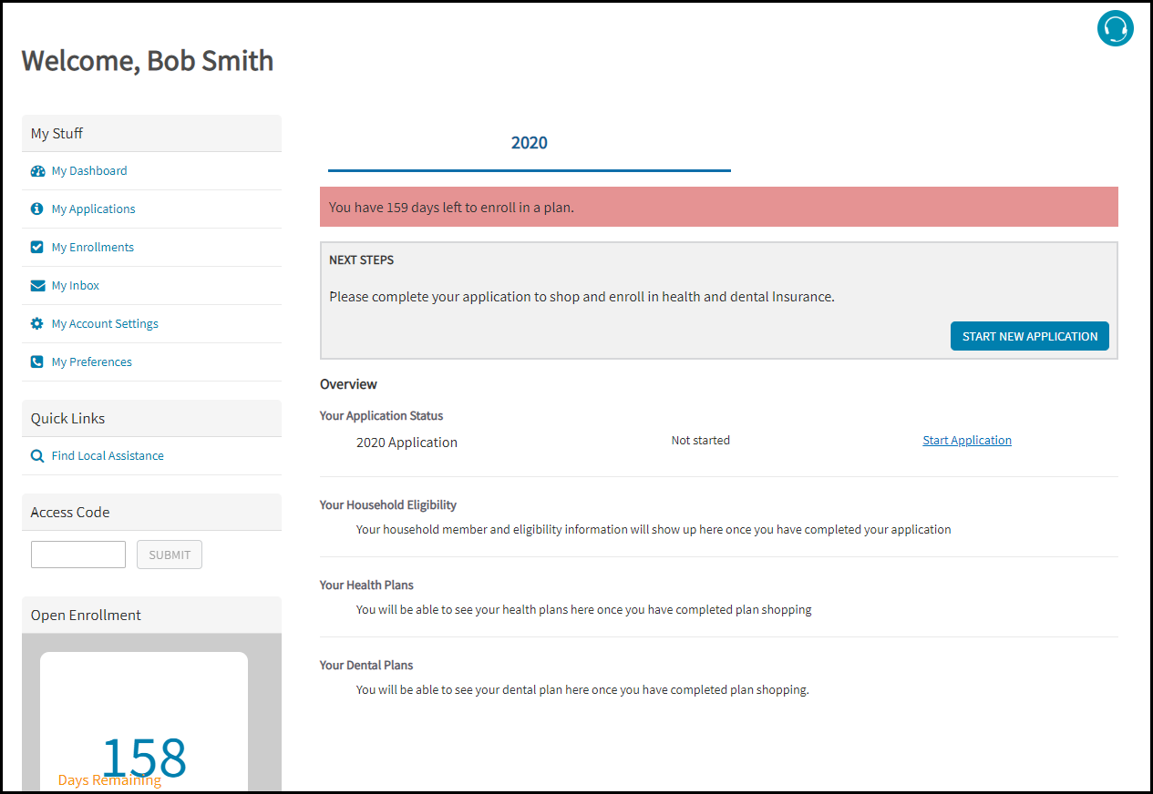The image size is (1153, 794).
Task: Focus the Access Code input field
Action: [x=78, y=555]
